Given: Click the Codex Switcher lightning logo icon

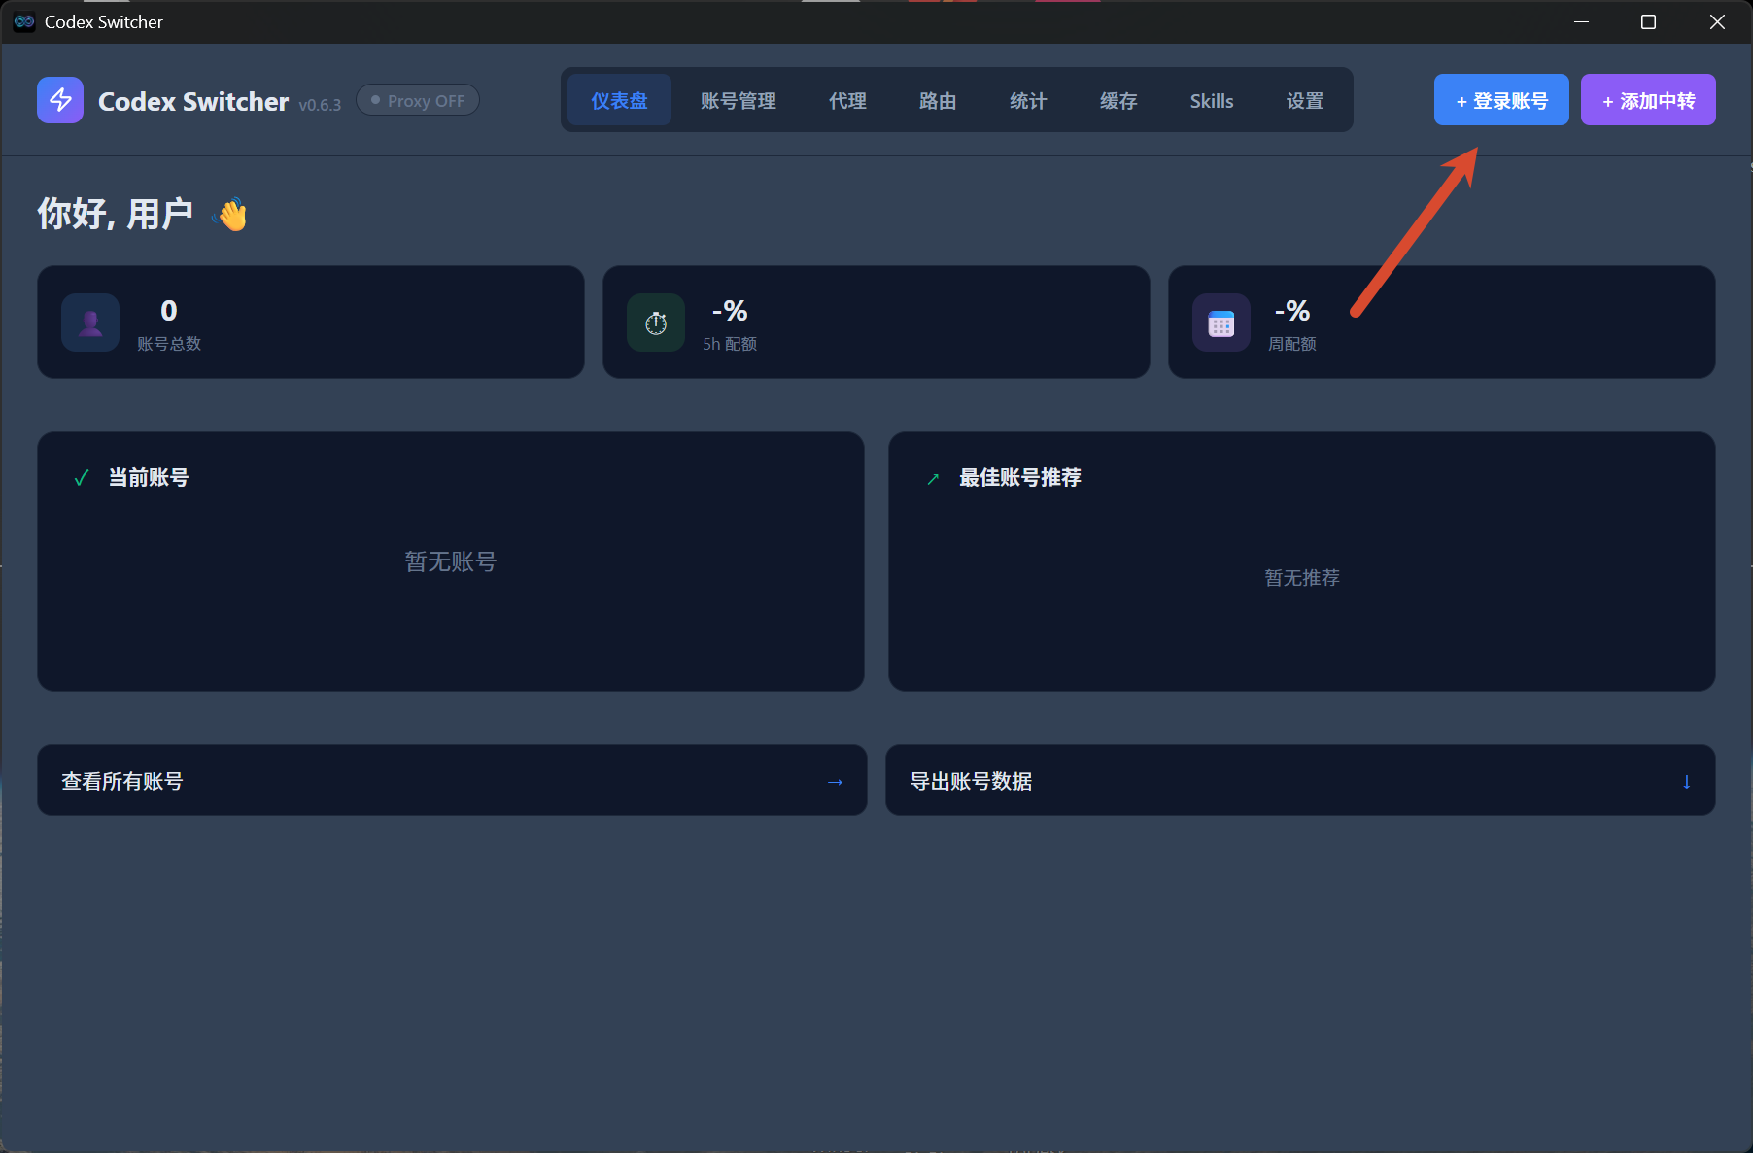Looking at the screenshot, I should tap(60, 100).
